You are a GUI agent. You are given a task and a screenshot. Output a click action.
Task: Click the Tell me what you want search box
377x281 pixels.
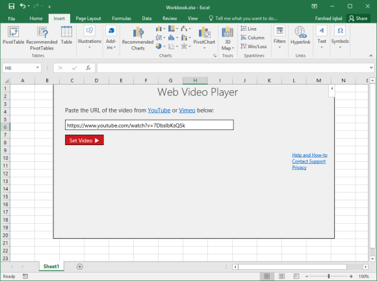(x=243, y=18)
